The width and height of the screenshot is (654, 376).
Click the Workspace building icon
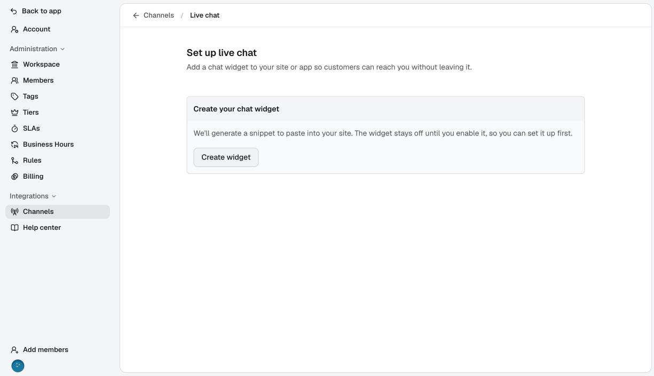14,65
